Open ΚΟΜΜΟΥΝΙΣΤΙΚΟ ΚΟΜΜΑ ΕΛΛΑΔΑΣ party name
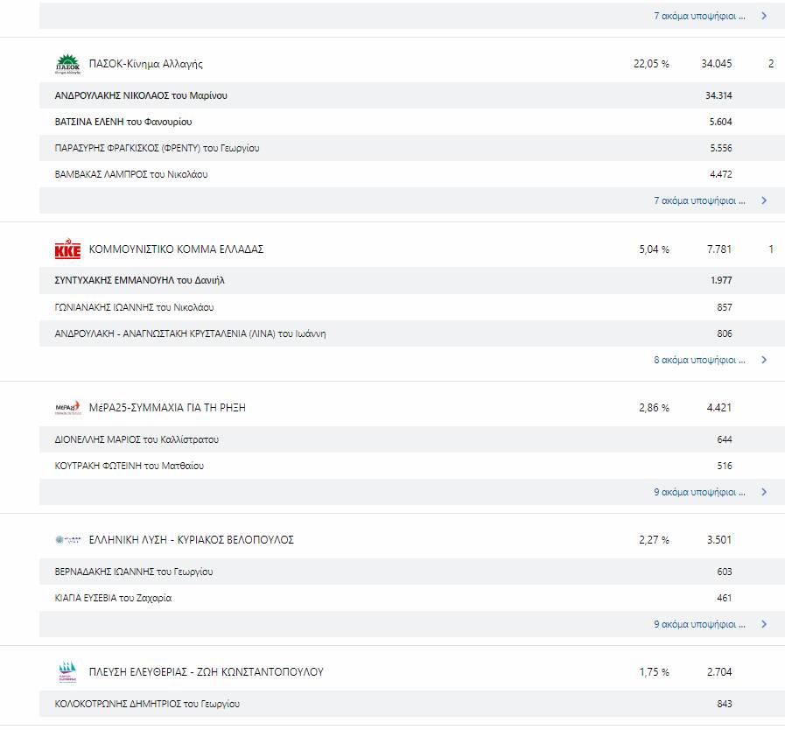This screenshot has width=785, height=730. coord(176,249)
